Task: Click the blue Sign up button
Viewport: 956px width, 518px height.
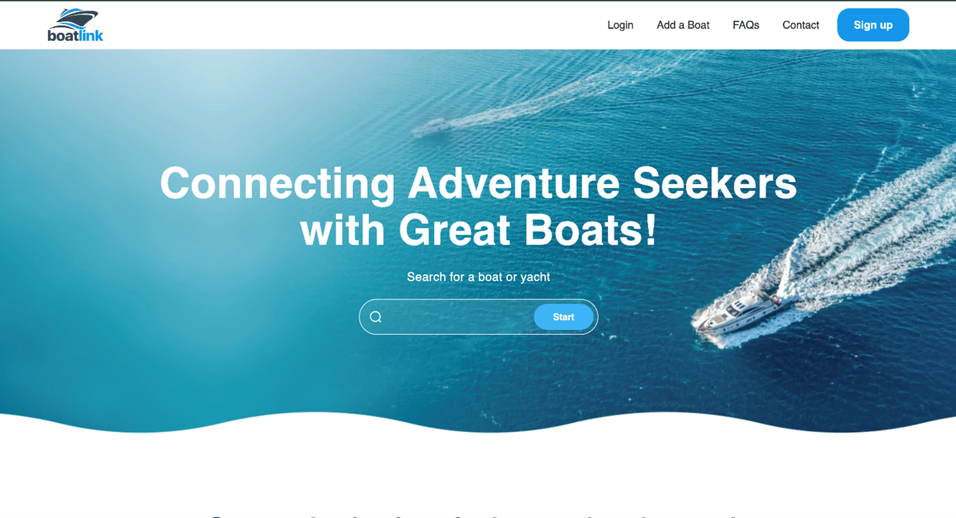Action: click(x=872, y=25)
